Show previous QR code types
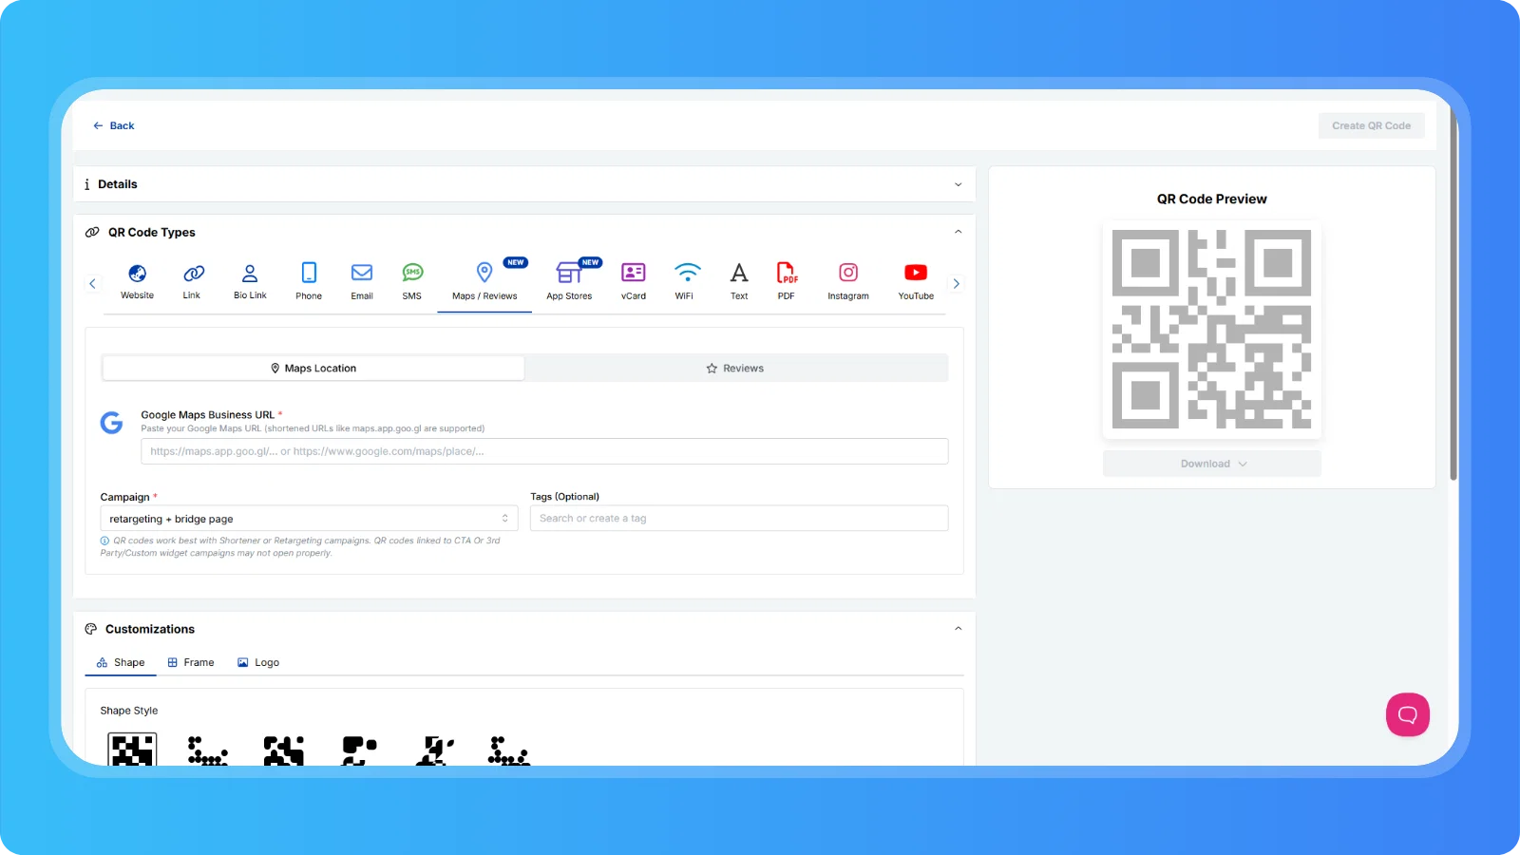This screenshot has height=855, width=1520. 92,283
